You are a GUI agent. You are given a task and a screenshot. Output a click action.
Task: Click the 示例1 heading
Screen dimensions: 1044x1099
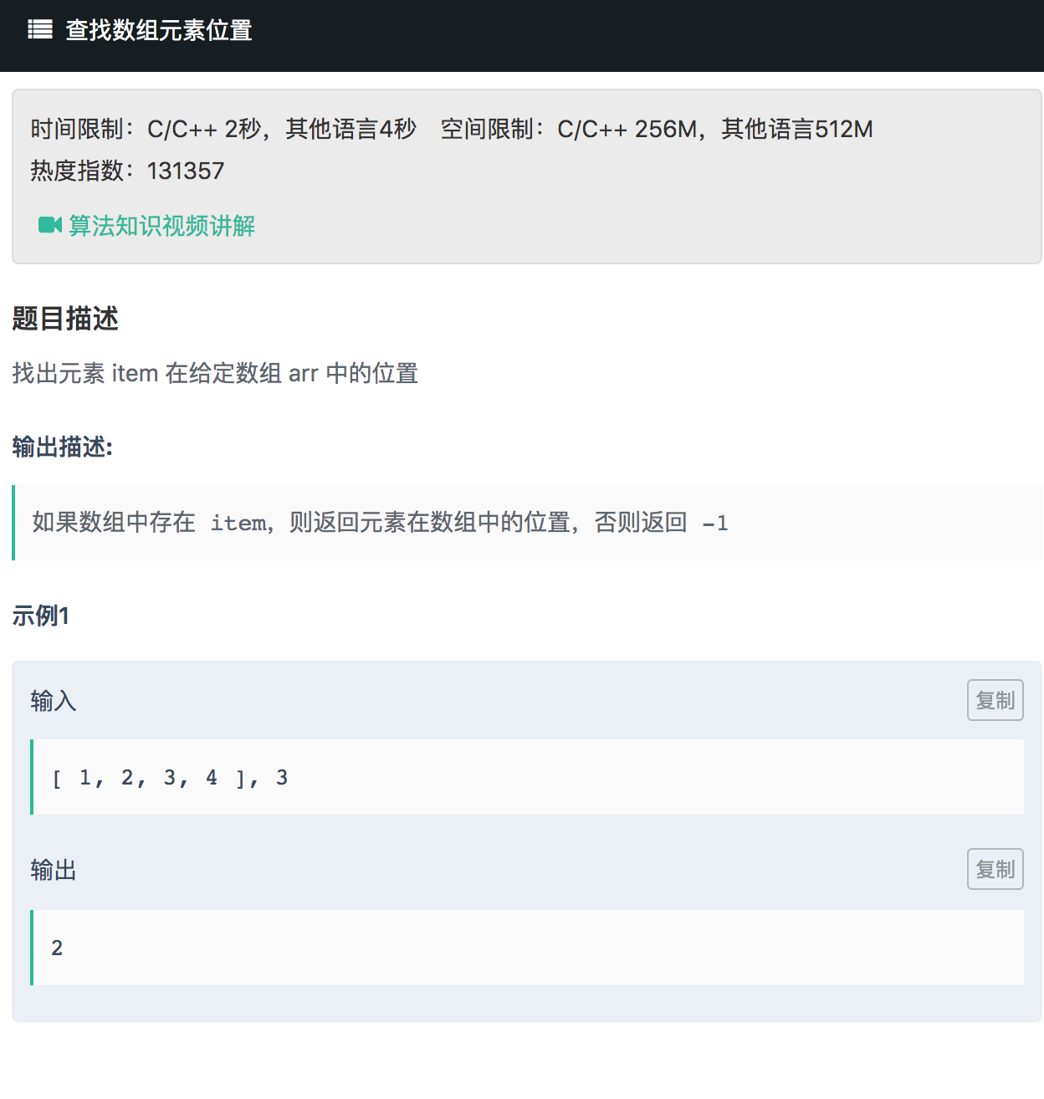pos(40,616)
